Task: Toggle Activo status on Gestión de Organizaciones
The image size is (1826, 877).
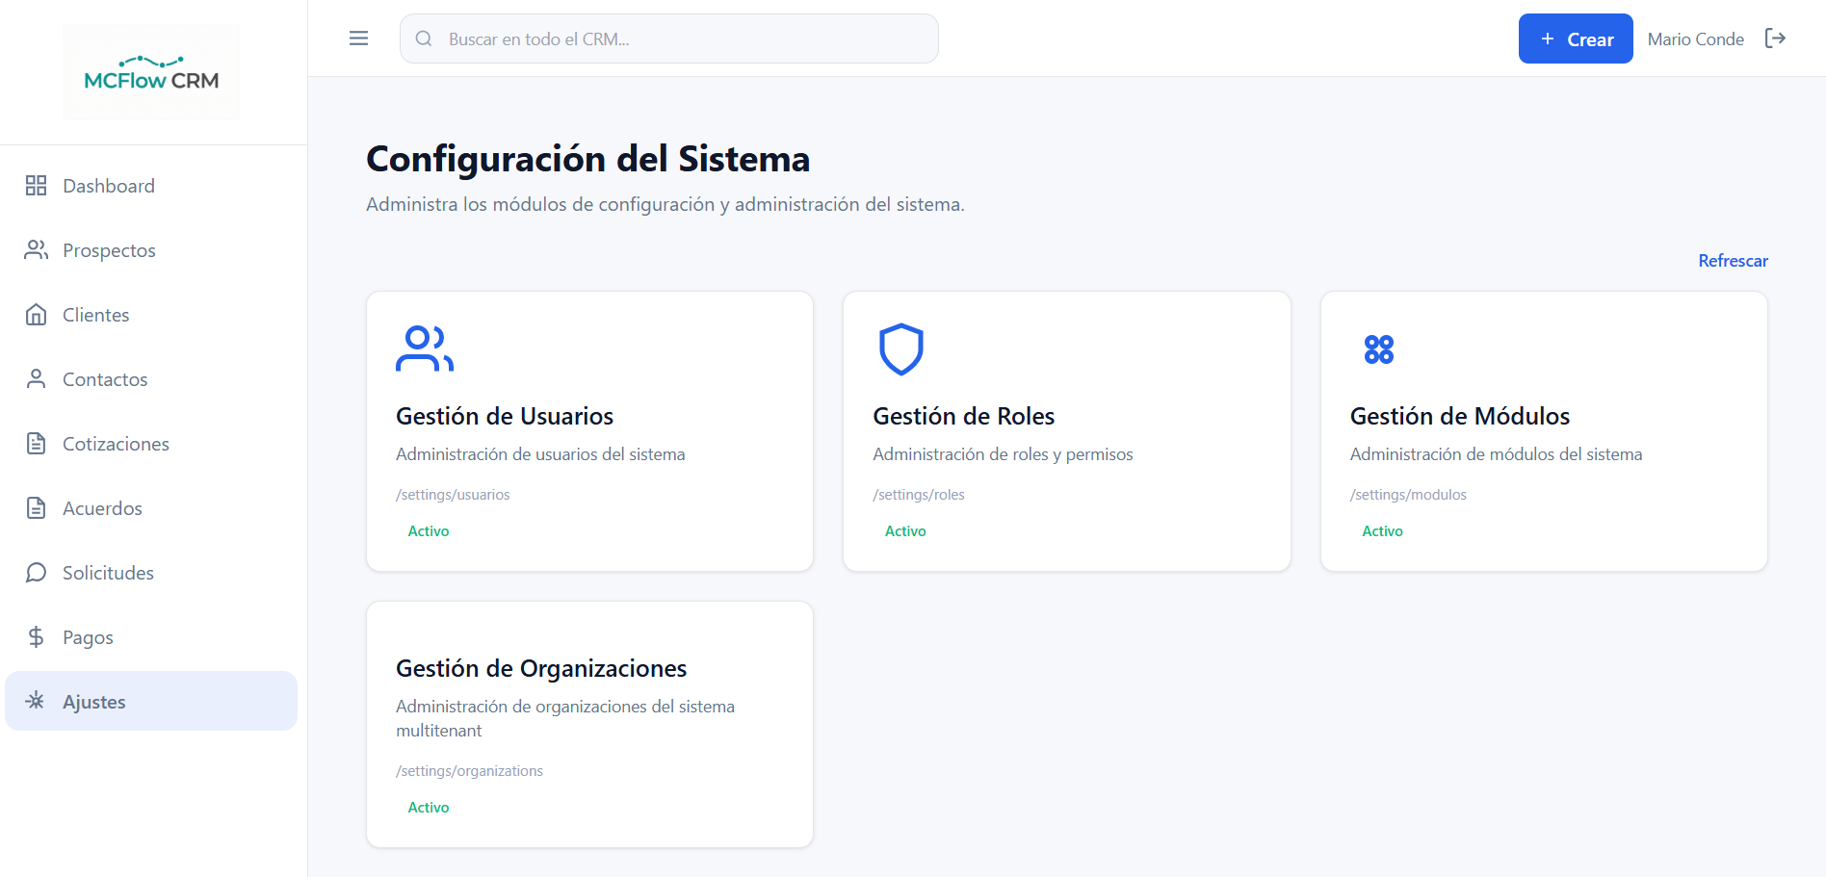Action: 428,807
